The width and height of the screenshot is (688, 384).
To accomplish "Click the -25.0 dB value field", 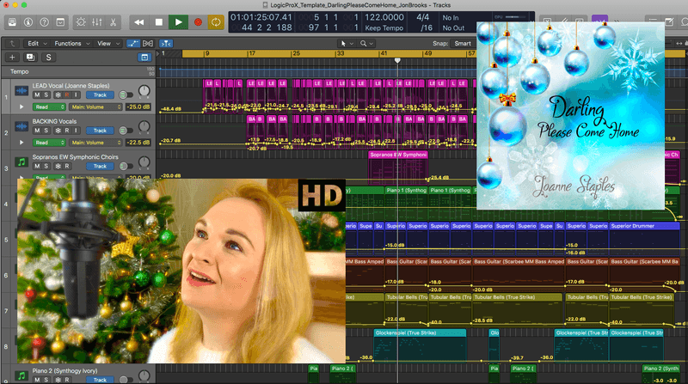I will pyautogui.click(x=138, y=107).
